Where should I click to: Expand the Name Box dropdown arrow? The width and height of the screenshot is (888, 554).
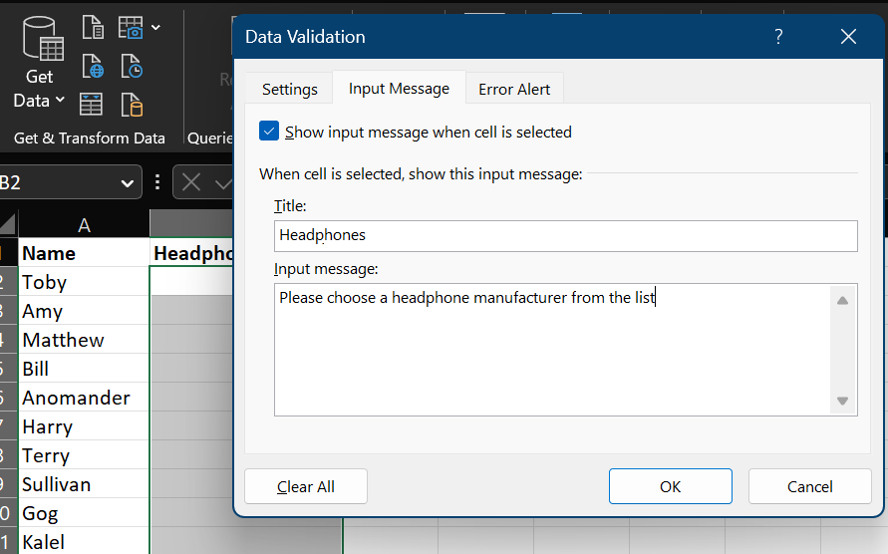pyautogui.click(x=128, y=183)
